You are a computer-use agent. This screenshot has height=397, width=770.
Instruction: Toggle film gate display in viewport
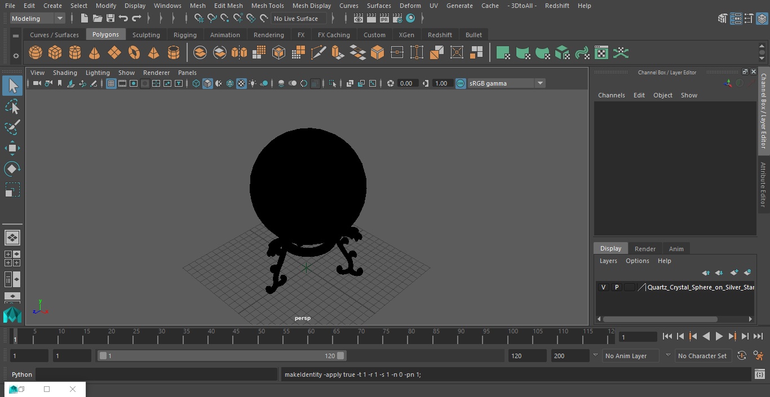tap(122, 83)
